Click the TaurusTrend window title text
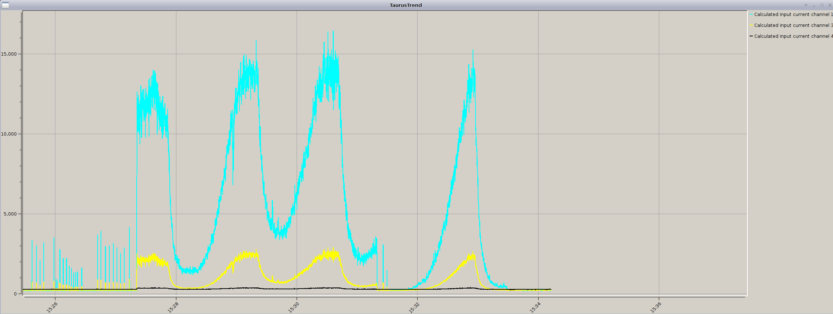 pos(406,5)
